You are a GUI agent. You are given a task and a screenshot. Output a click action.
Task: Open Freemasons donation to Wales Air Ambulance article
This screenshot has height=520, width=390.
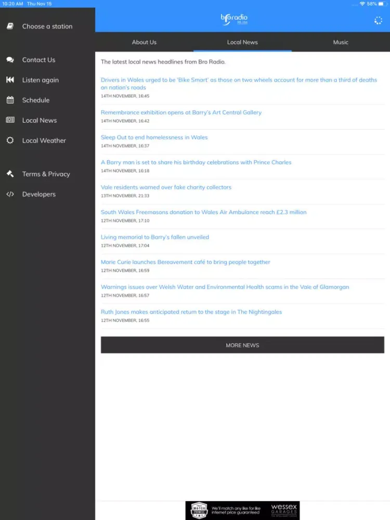(204, 212)
